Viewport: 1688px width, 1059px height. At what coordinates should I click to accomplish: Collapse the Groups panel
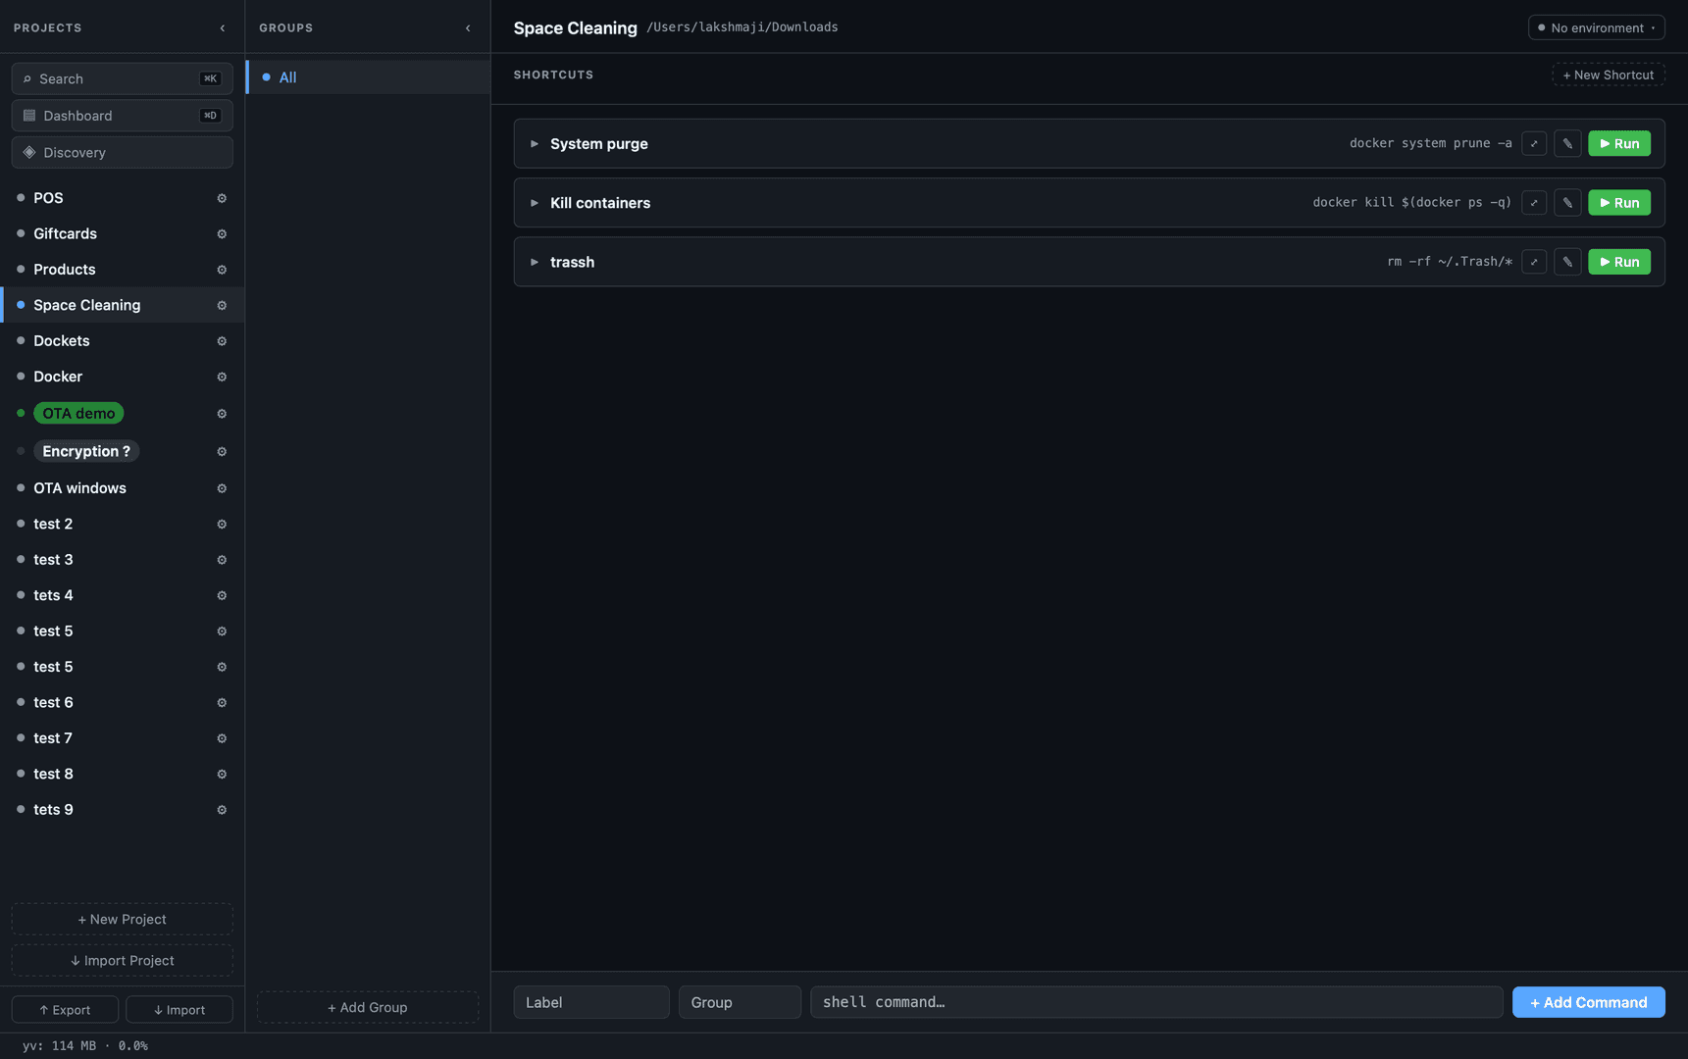click(x=468, y=28)
